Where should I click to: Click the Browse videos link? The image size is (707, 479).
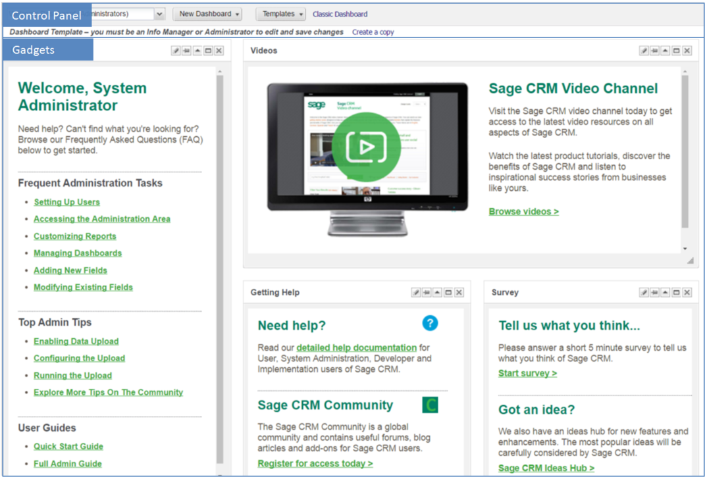pos(523,211)
